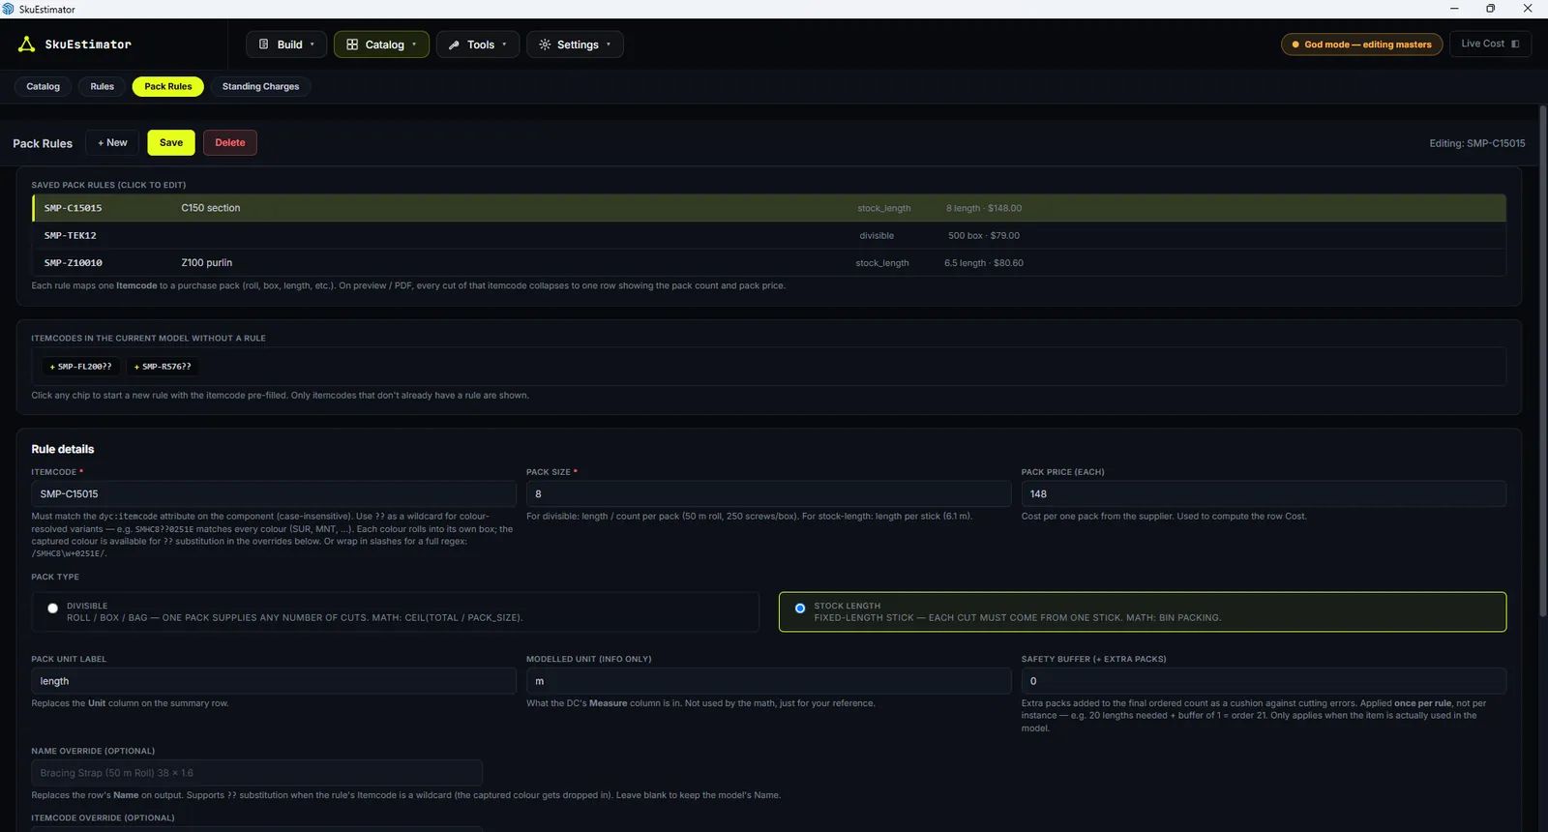The width and height of the screenshot is (1548, 832).
Task: Switch to the Rules tab
Action: pos(102,86)
